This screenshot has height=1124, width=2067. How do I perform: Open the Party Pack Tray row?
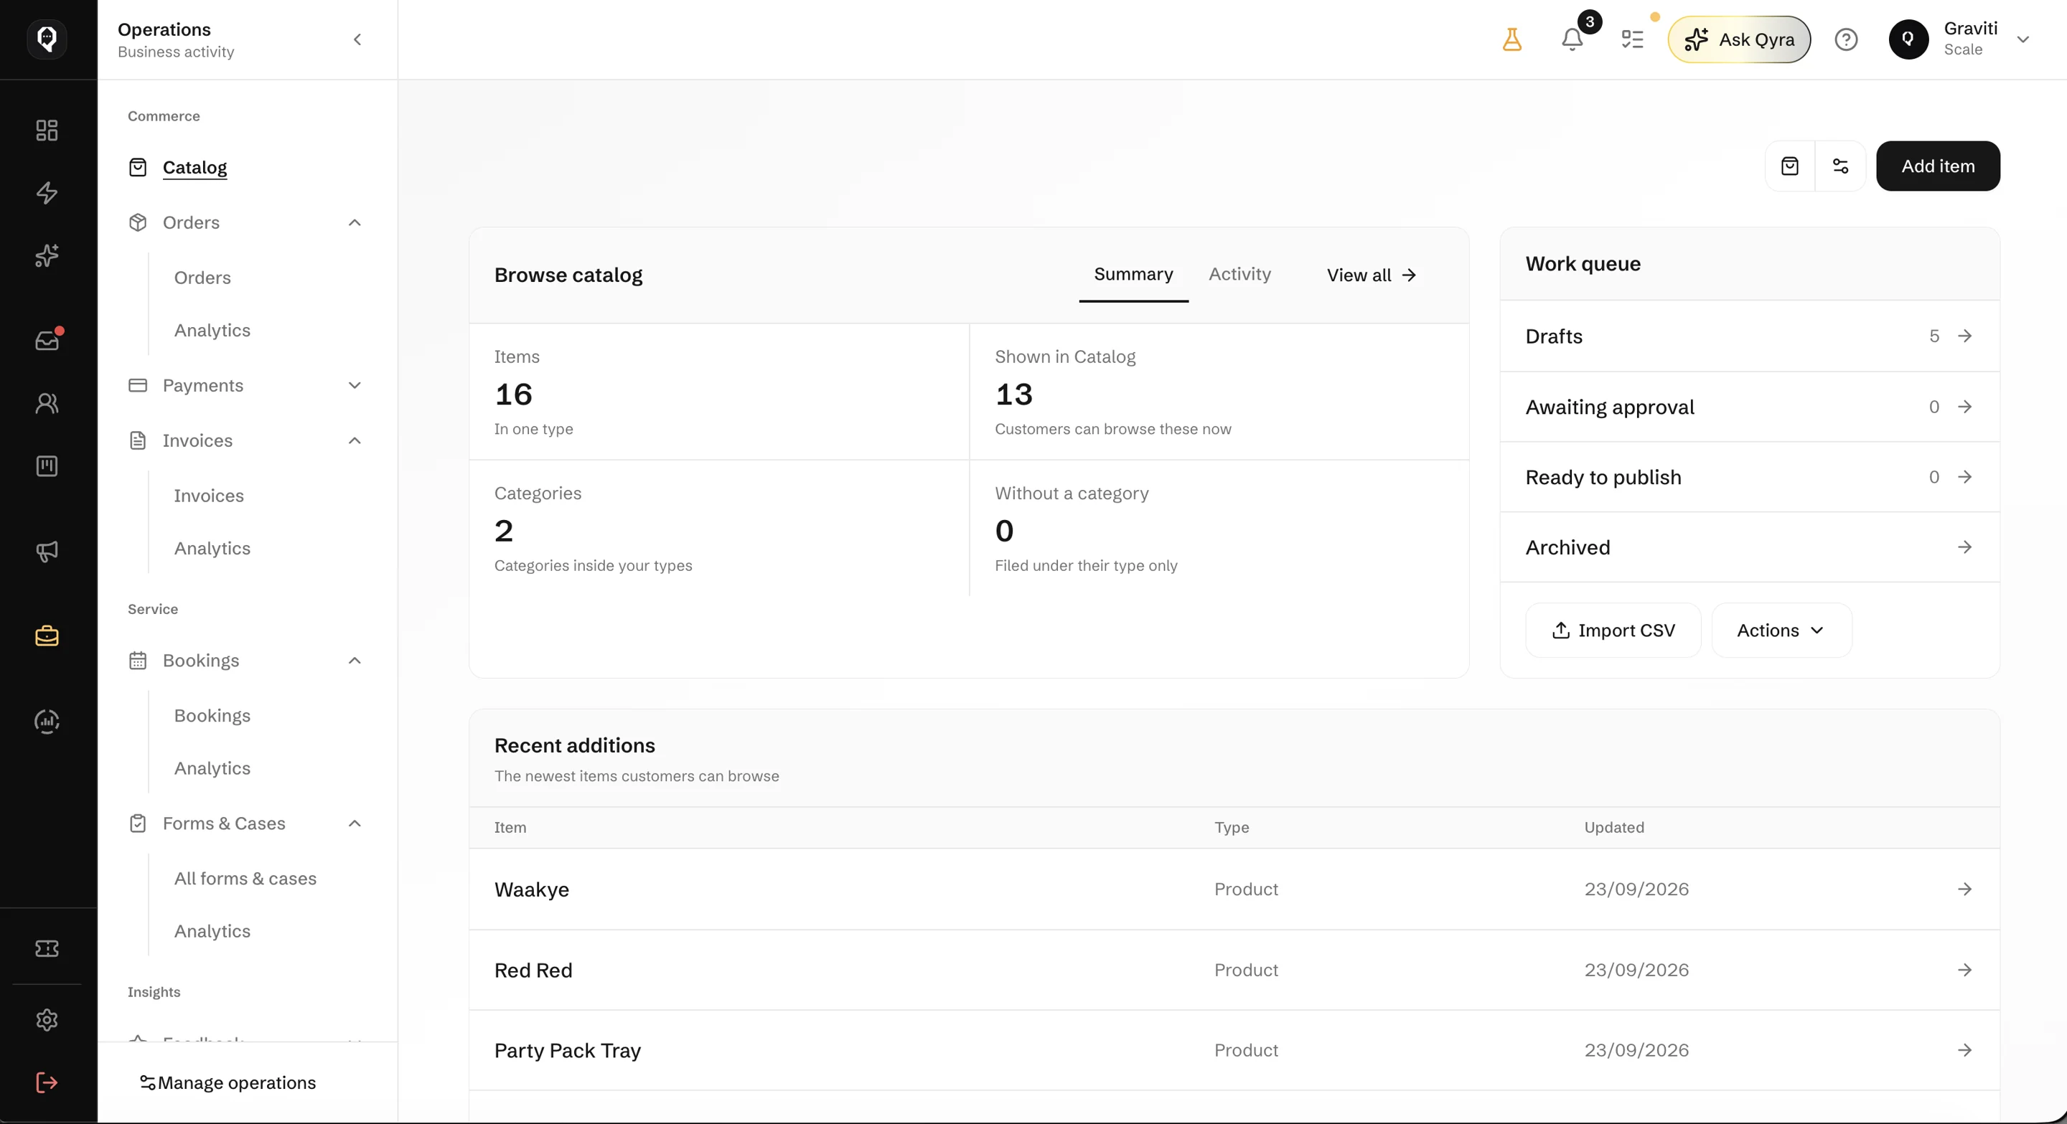pos(1234,1050)
